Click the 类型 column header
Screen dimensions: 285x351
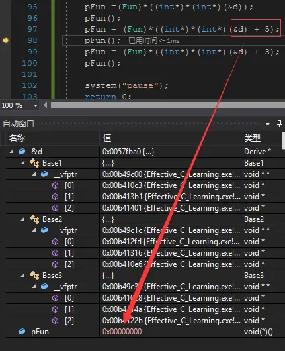pyautogui.click(x=253, y=138)
